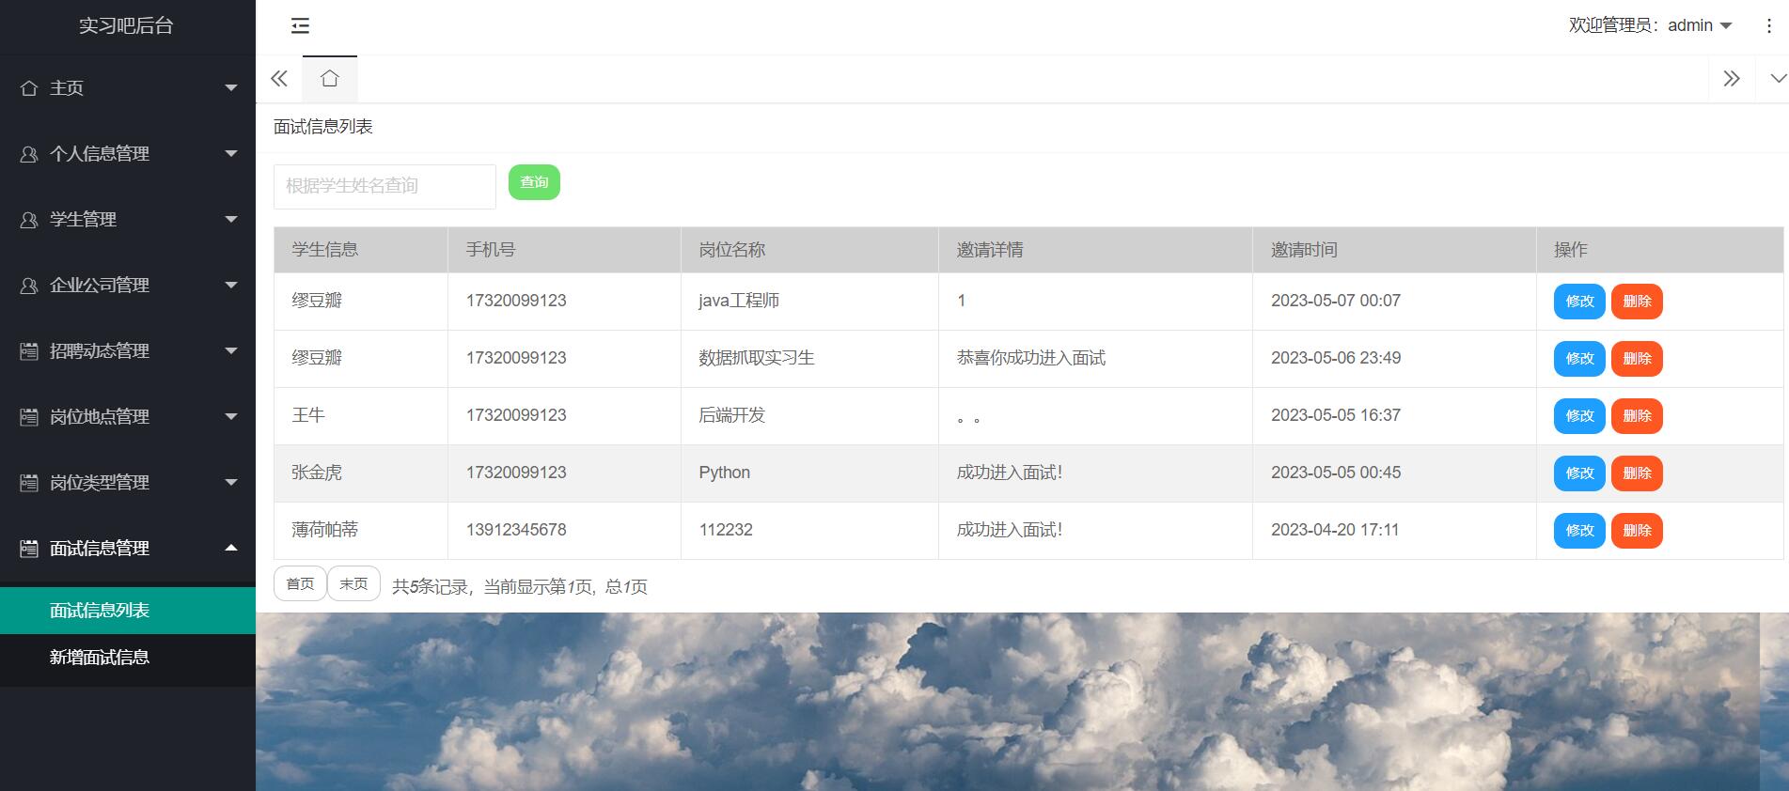Click the 学生管理 person icon
The width and height of the screenshot is (1789, 791).
click(29, 220)
